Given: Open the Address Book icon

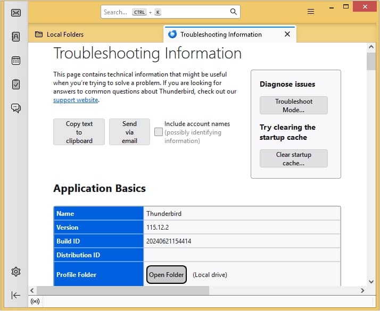Looking at the screenshot, I should coord(16,37).
